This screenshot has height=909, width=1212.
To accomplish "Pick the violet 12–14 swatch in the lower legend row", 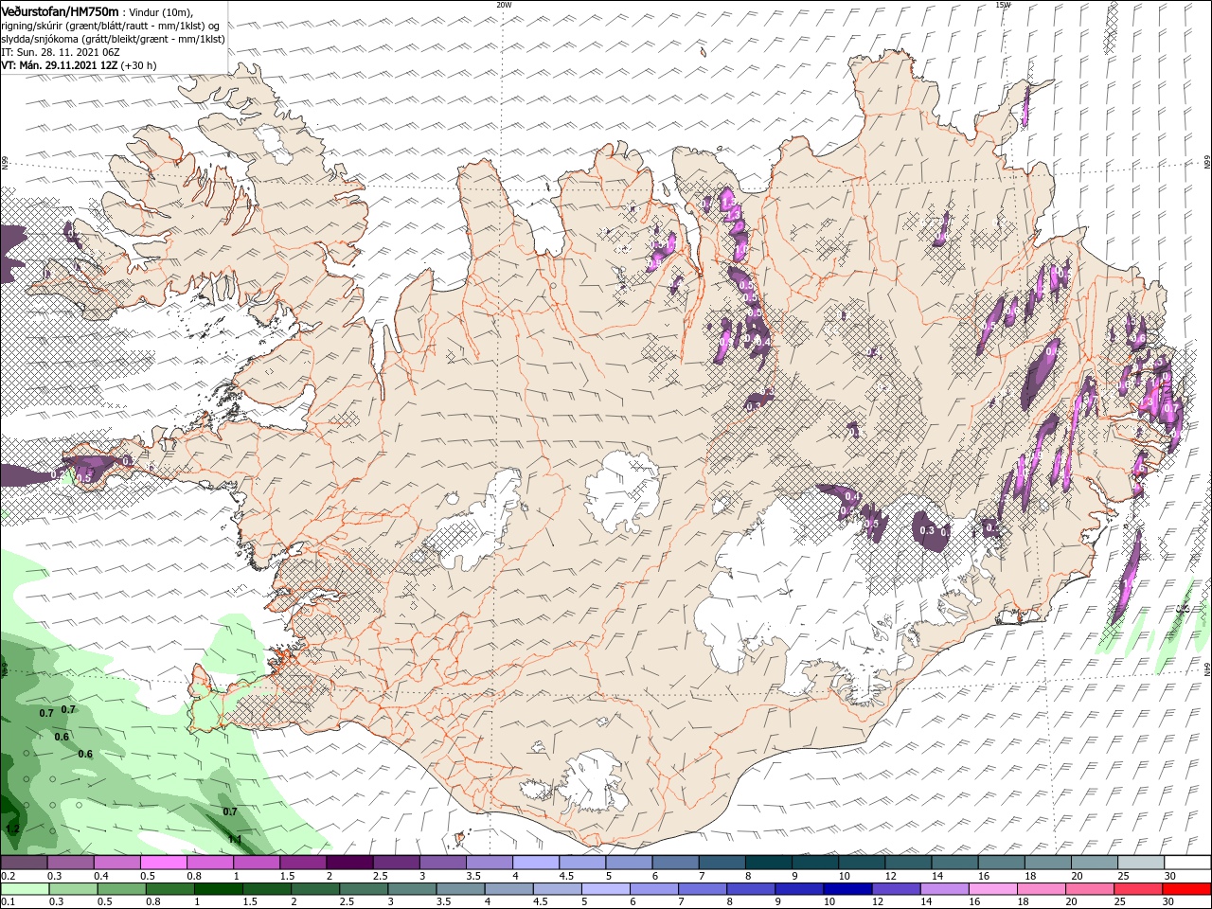I will click(896, 889).
